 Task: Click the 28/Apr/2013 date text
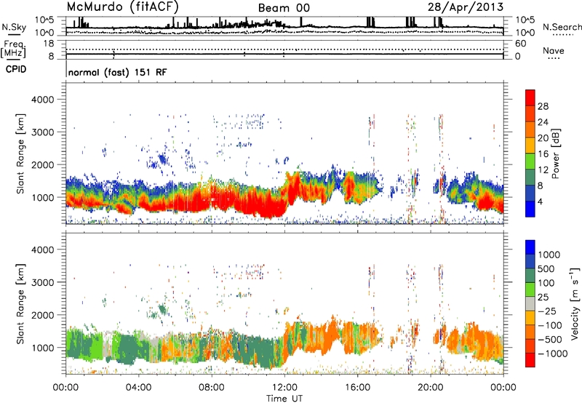[466, 7]
